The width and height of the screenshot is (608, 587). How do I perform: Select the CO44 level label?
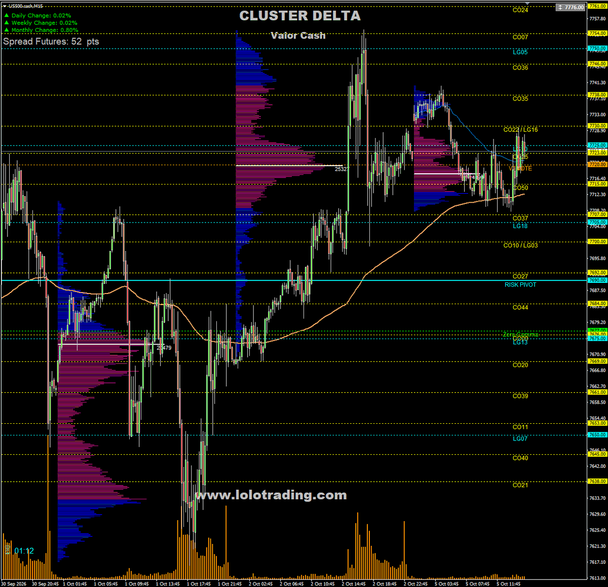(x=520, y=308)
